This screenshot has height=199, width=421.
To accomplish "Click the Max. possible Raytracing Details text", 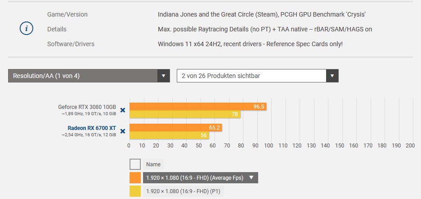I will [x=265, y=29].
